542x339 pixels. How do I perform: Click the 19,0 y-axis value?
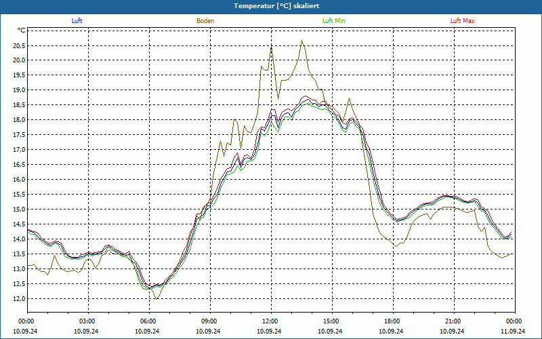point(20,90)
